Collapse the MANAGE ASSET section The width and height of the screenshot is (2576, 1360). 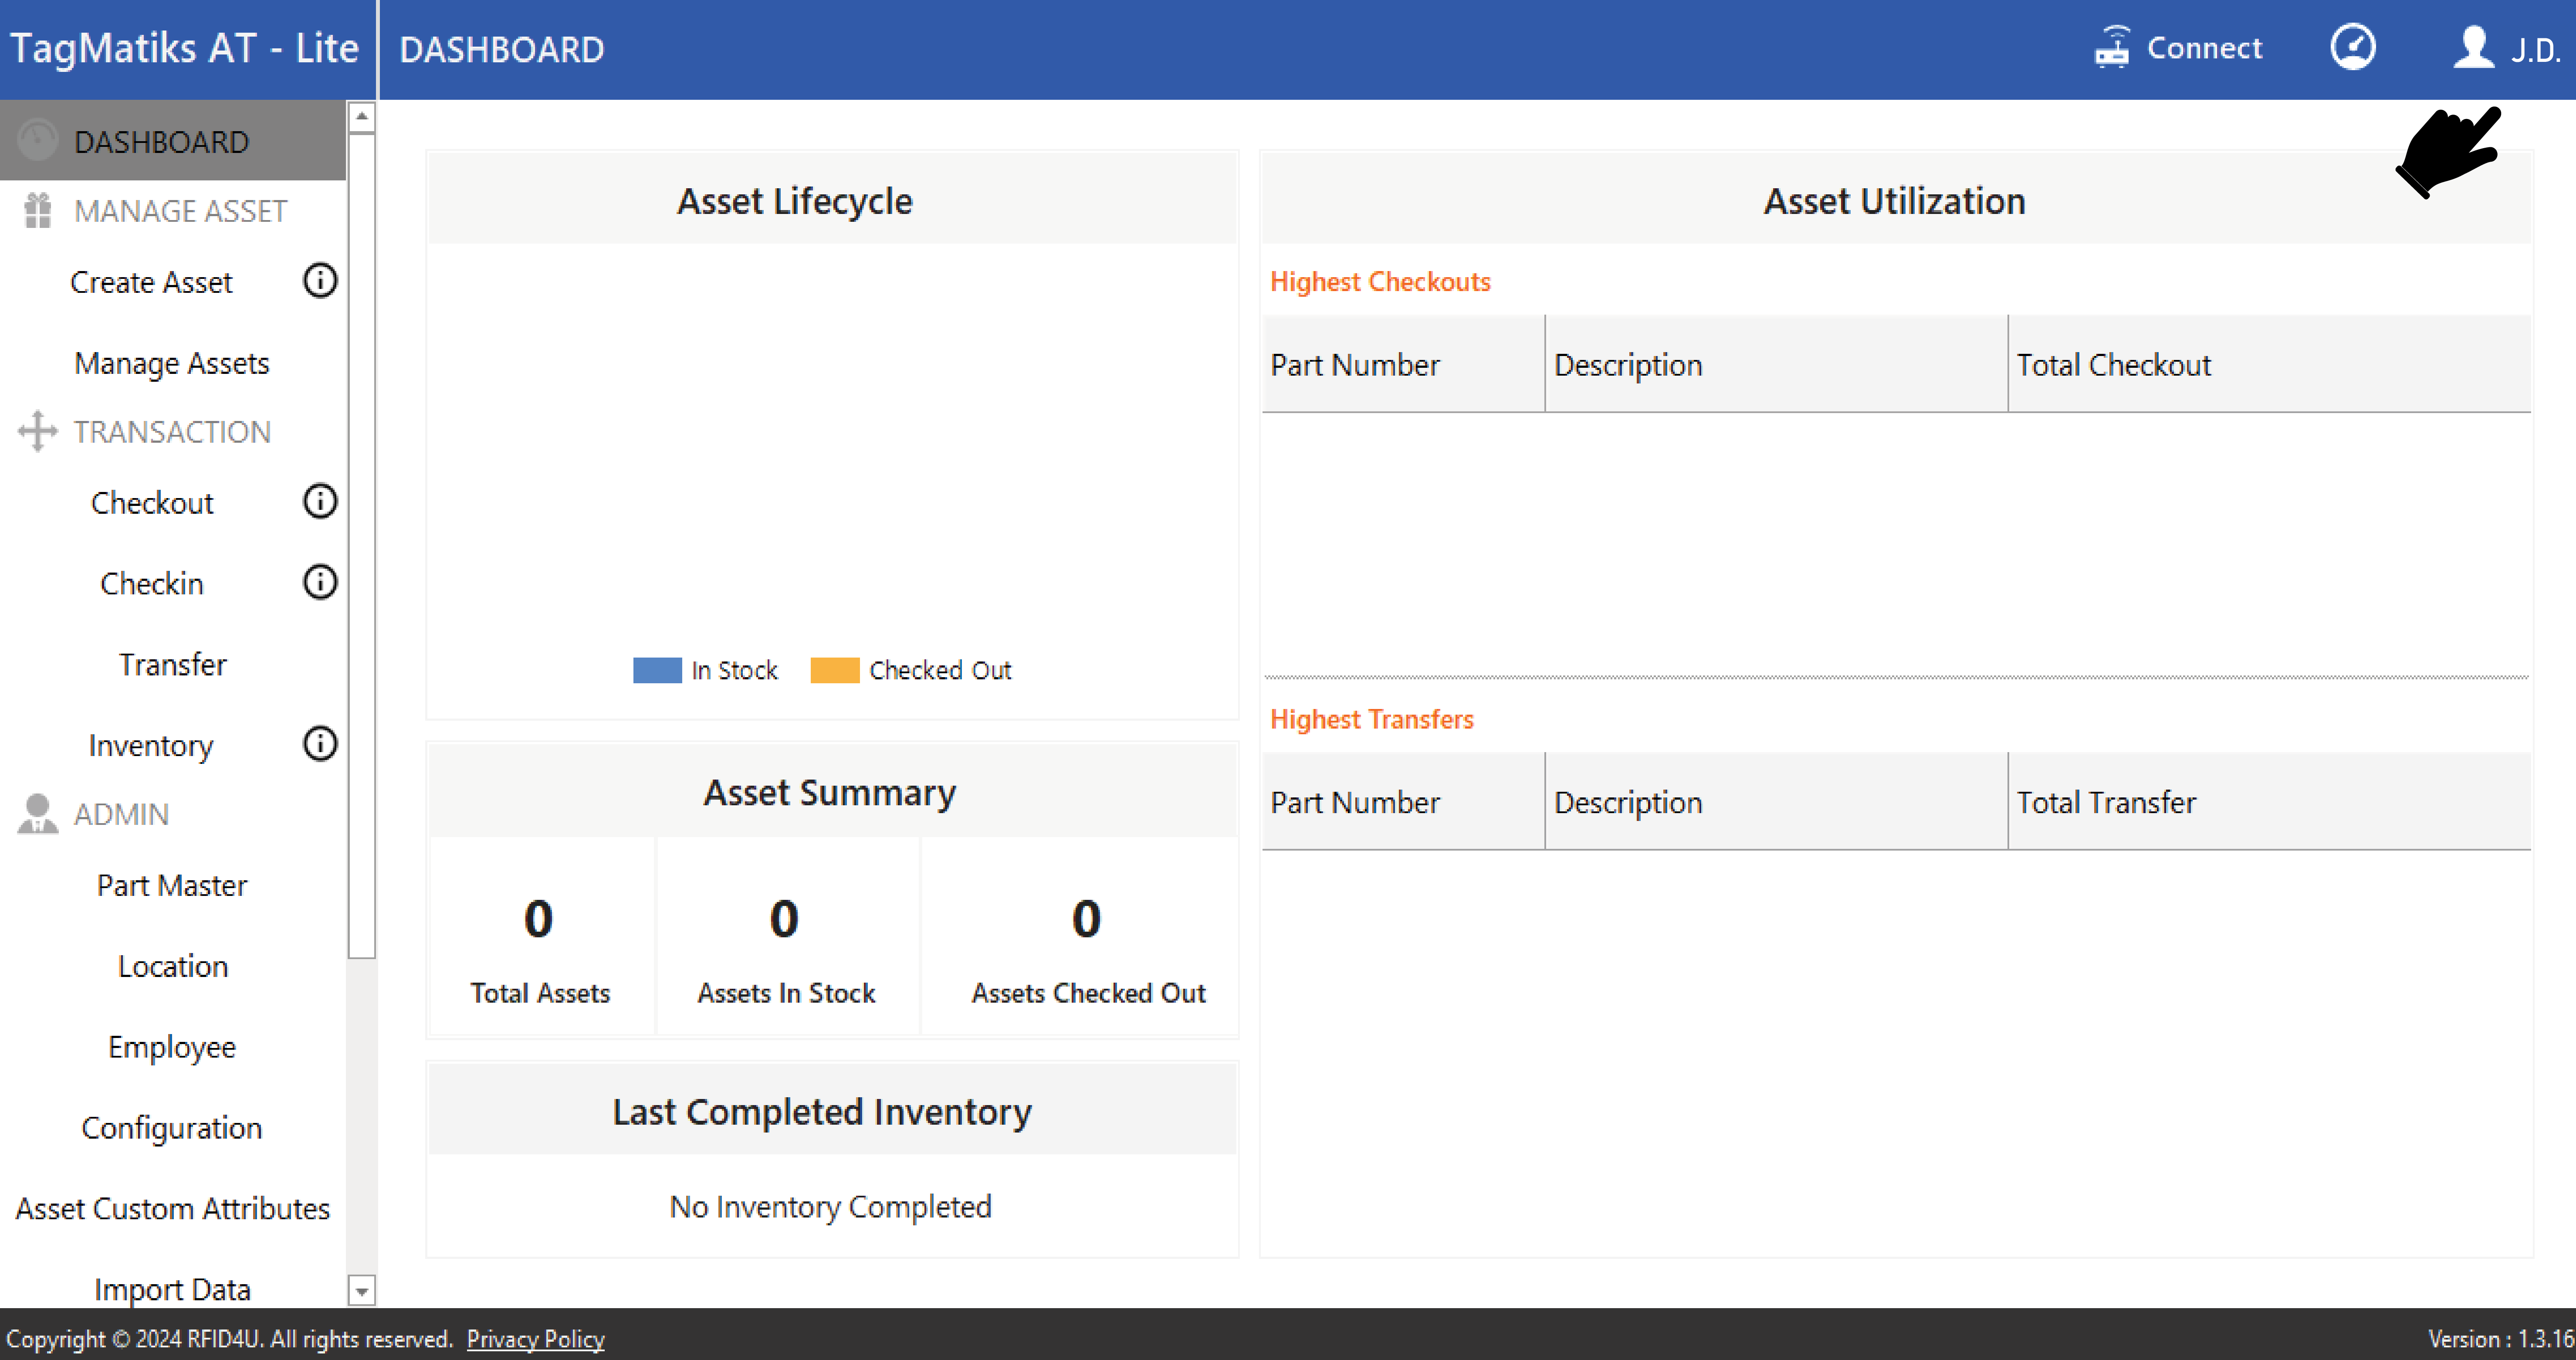pos(180,211)
